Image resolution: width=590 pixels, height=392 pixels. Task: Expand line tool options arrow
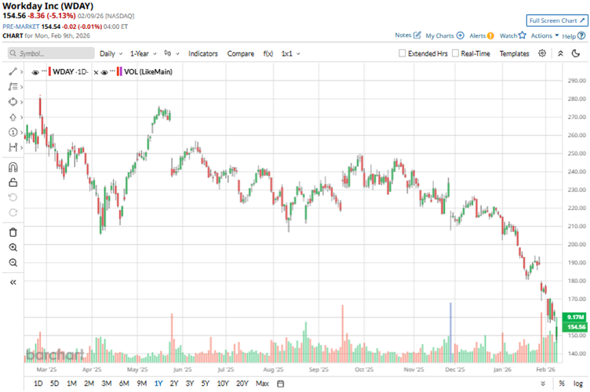(22, 72)
